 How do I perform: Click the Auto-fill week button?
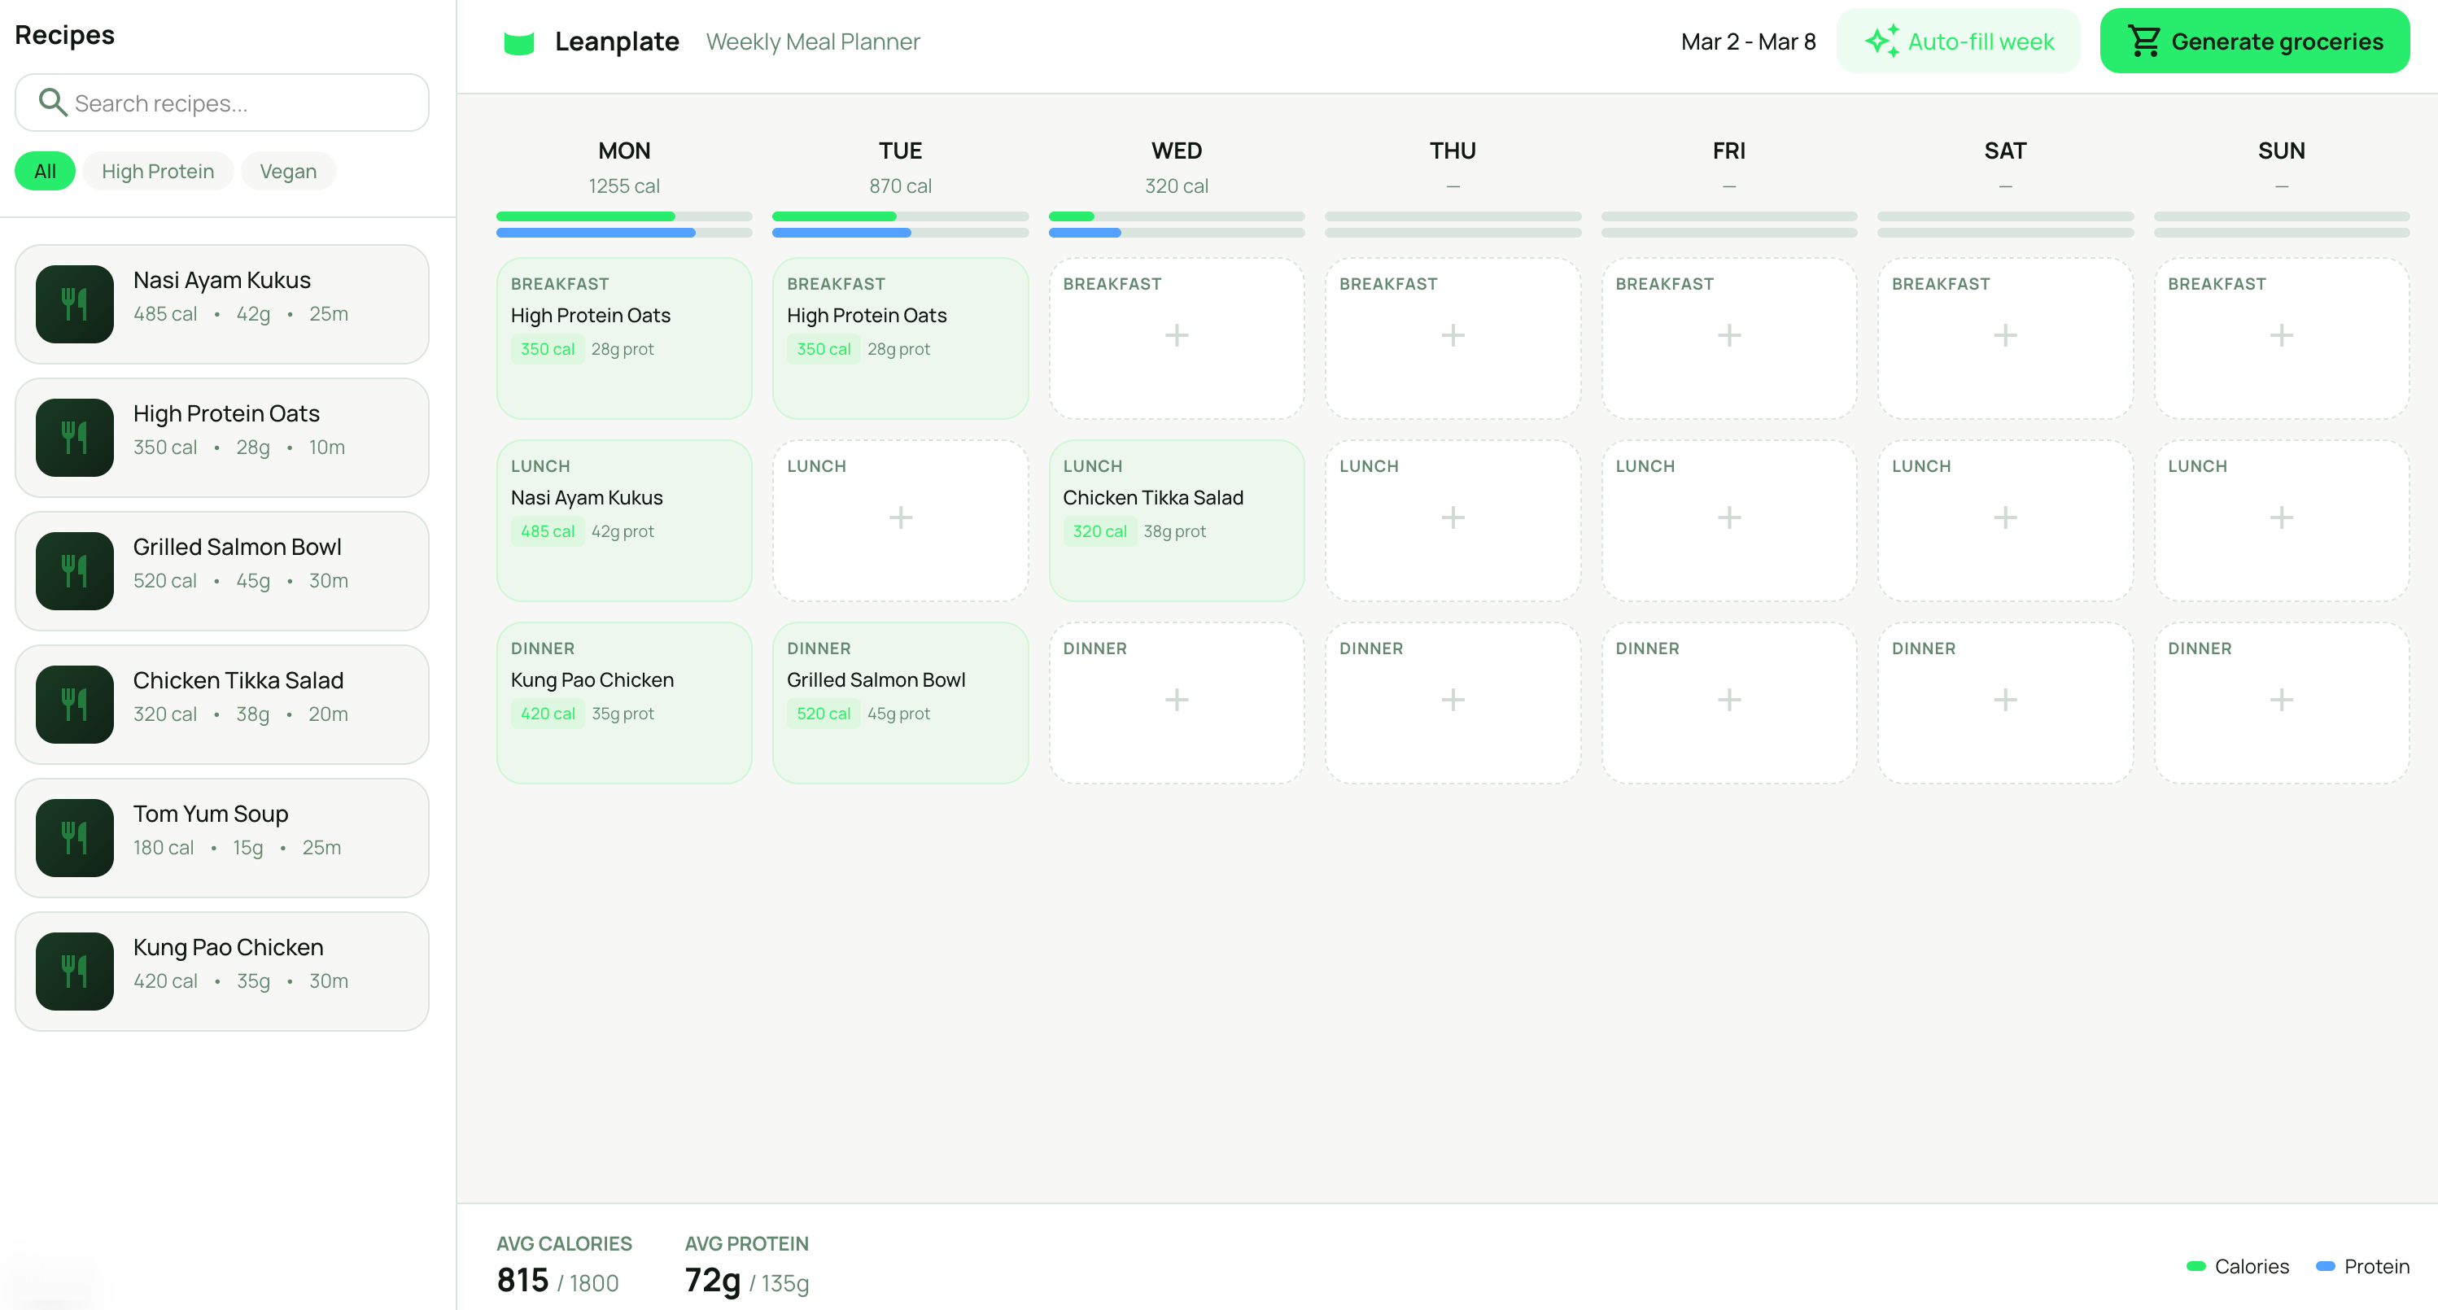click(1958, 41)
